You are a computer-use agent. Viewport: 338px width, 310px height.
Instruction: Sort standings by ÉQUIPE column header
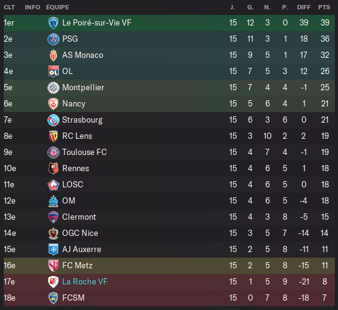tap(58, 7)
